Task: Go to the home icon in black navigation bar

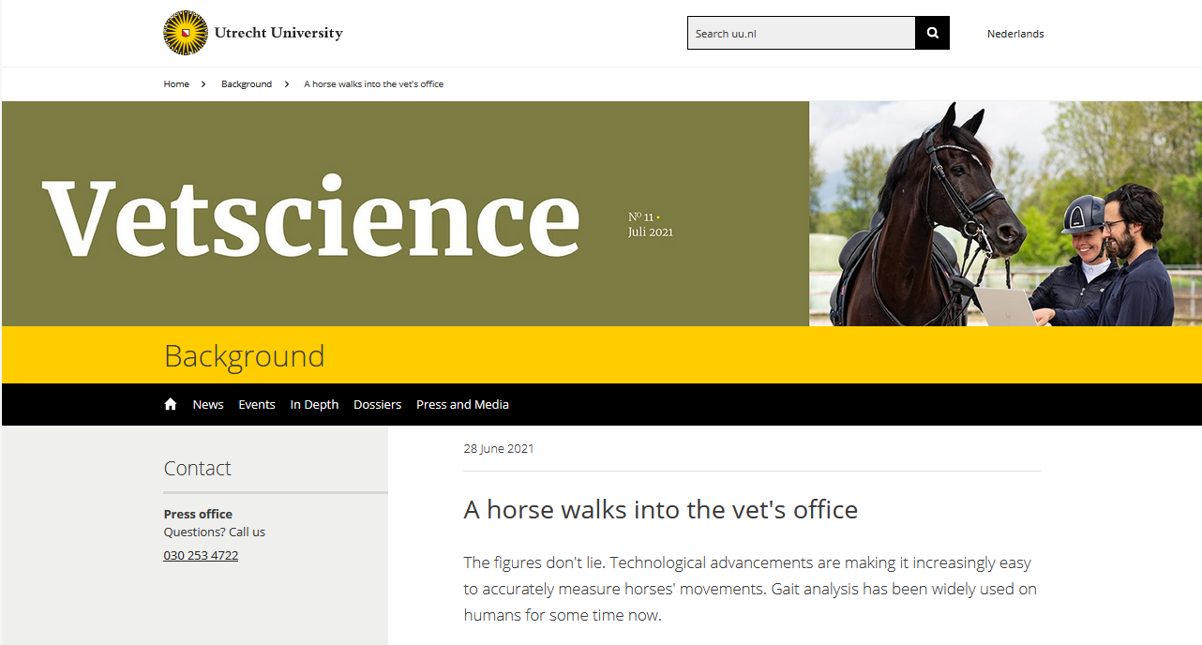Action: (171, 404)
